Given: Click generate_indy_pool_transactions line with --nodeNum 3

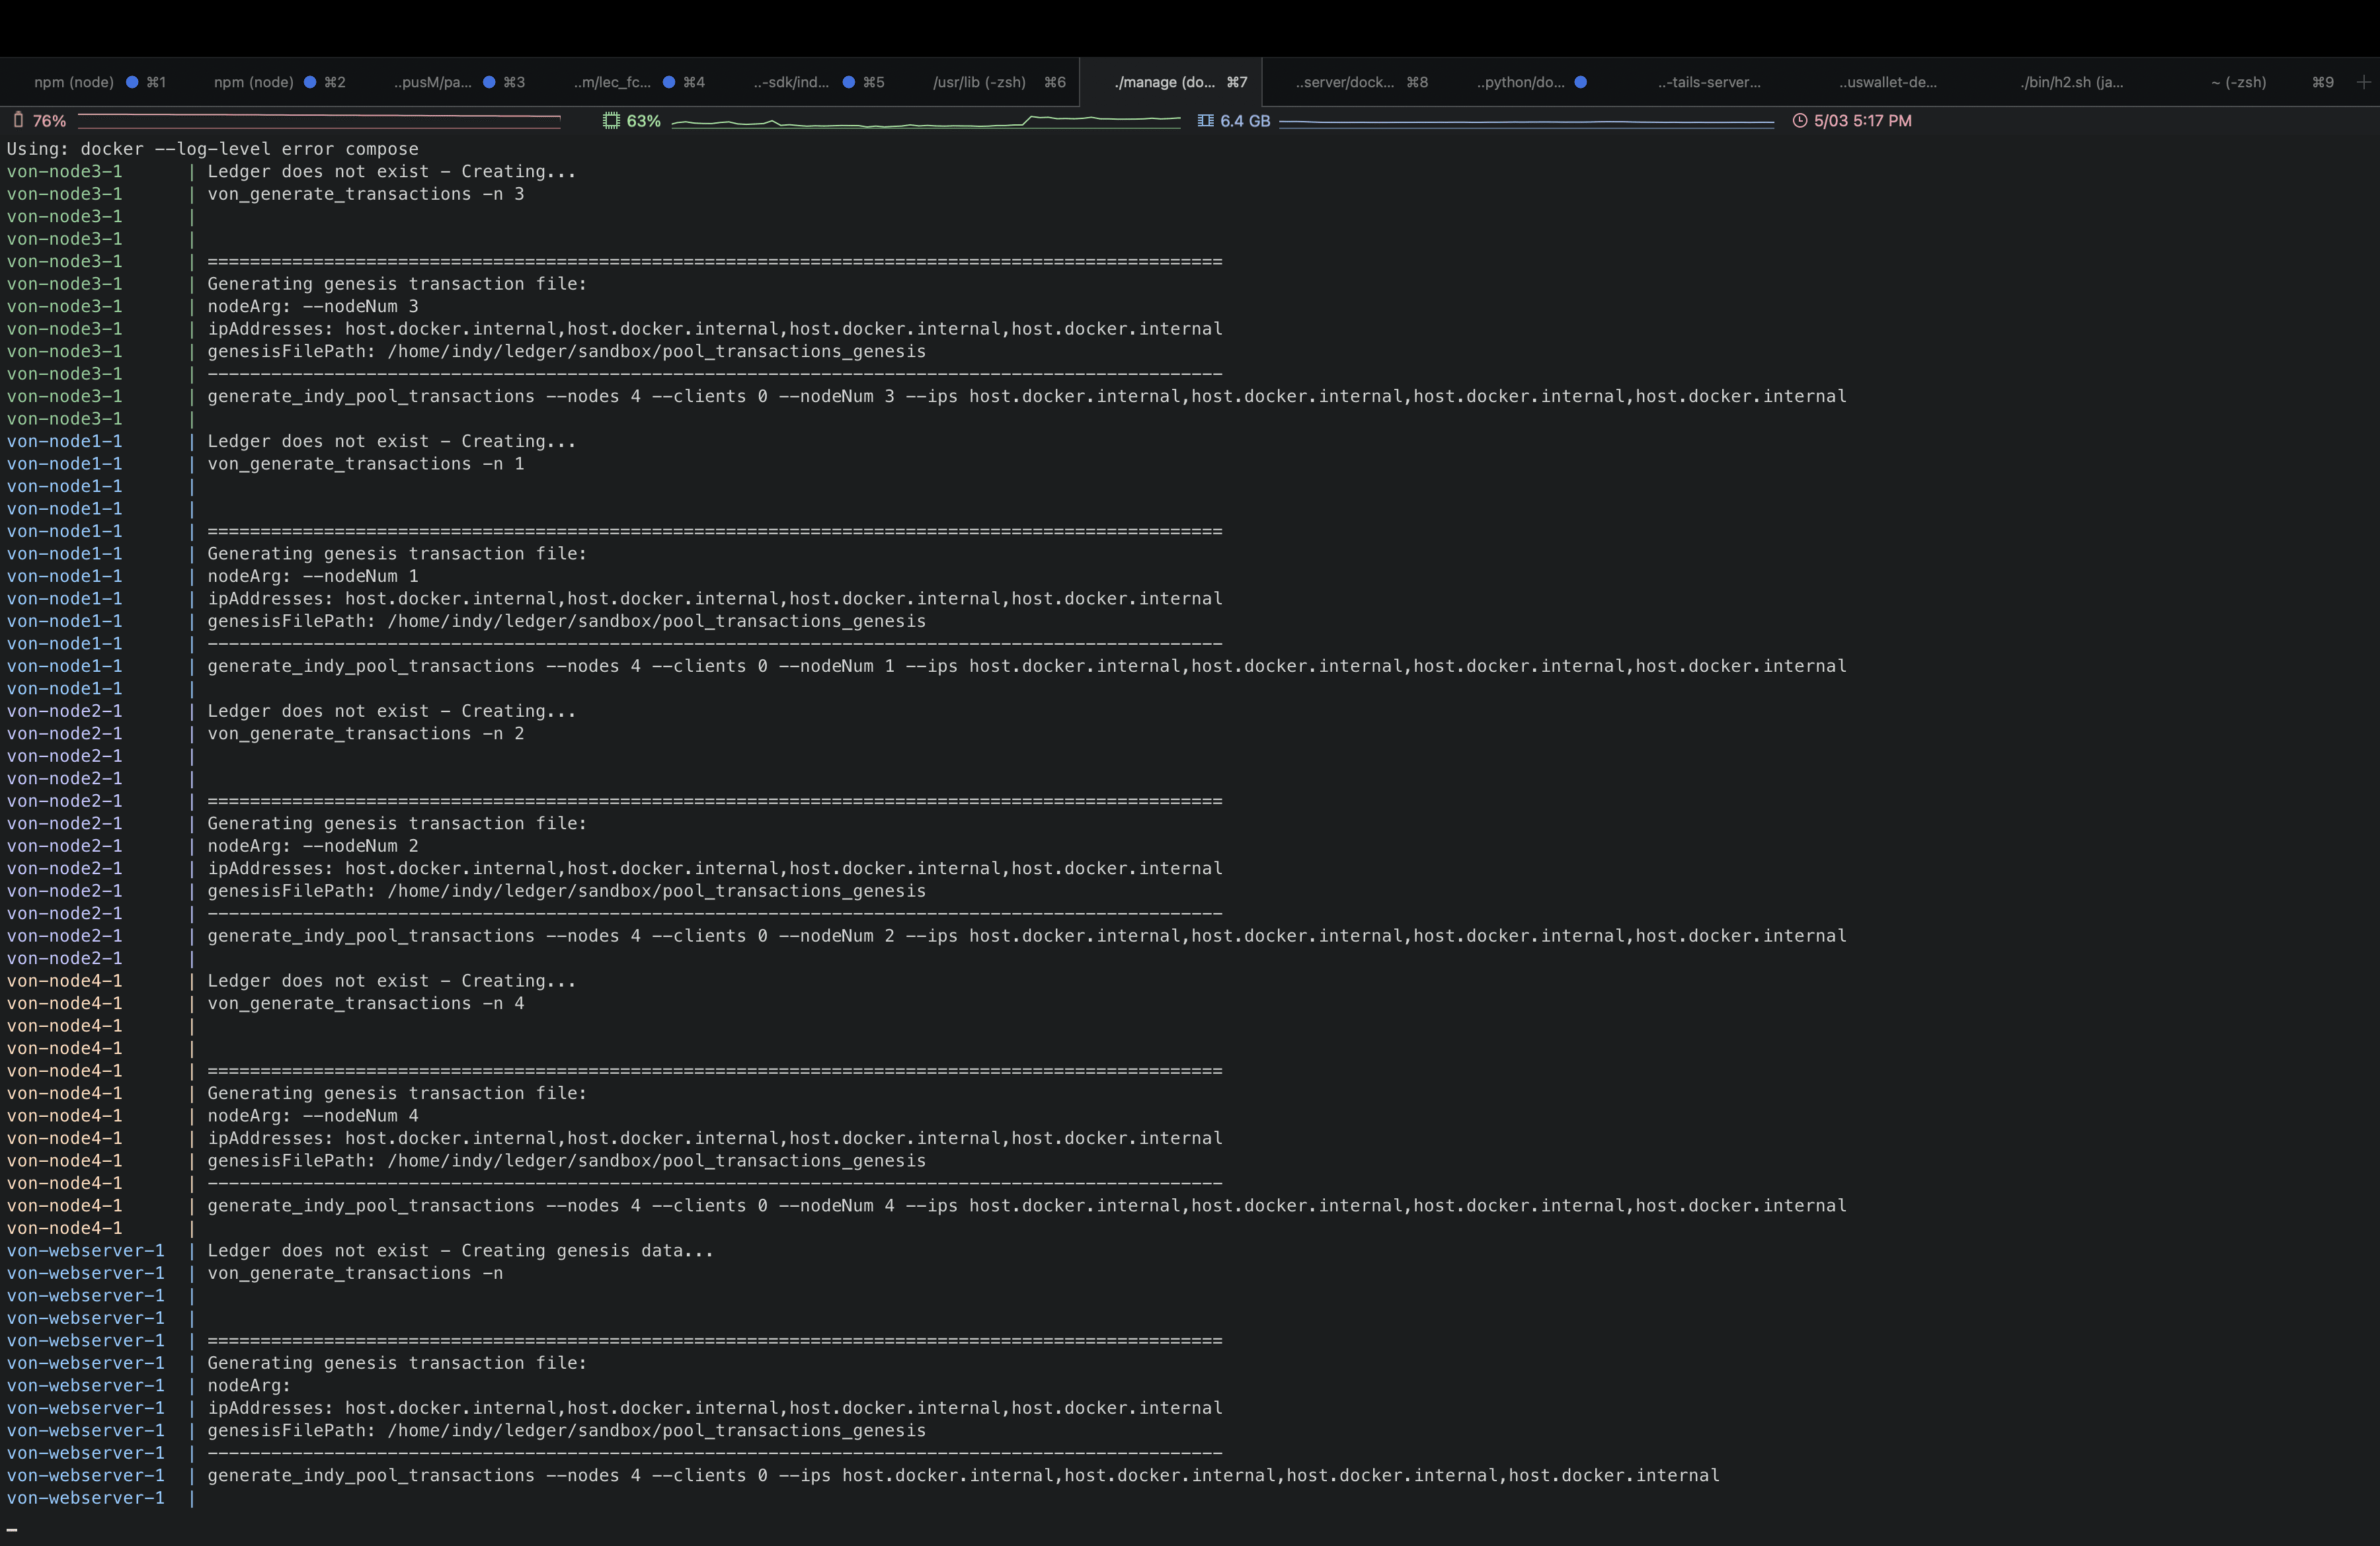Looking at the screenshot, I should point(1027,396).
